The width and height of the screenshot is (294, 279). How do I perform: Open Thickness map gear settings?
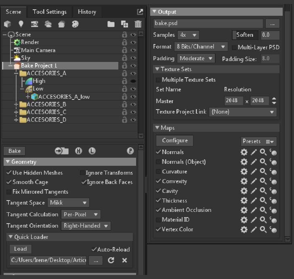click(x=244, y=201)
